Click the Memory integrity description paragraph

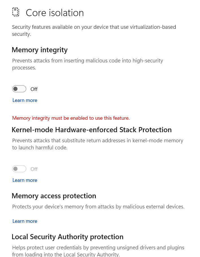(x=88, y=61)
